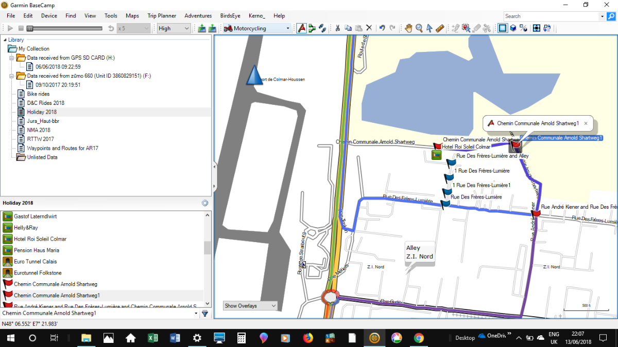
Task: Click the fit-to-screen map icon
Action: tap(537, 28)
